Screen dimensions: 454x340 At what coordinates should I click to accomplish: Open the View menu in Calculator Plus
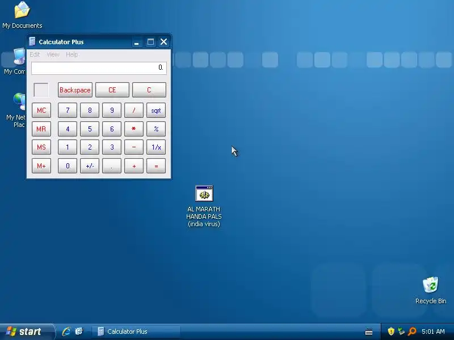(53, 54)
